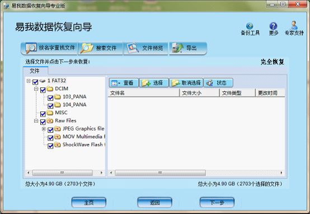Minimize the data recovery wizard window
Viewport: 310px width, 214px height.
(x=273, y=4)
